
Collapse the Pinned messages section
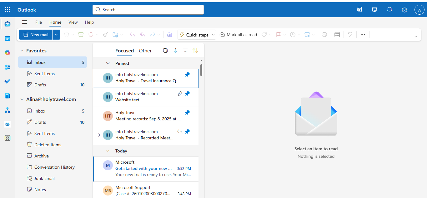(x=108, y=63)
